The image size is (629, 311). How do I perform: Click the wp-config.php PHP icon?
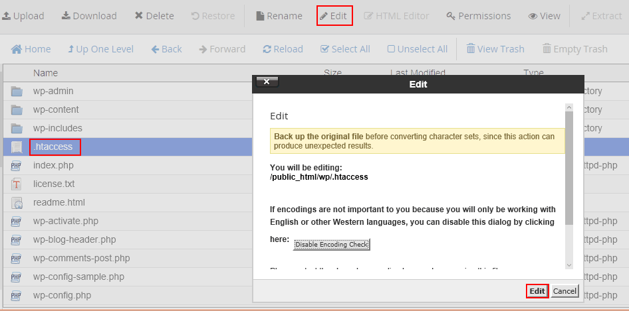16,295
